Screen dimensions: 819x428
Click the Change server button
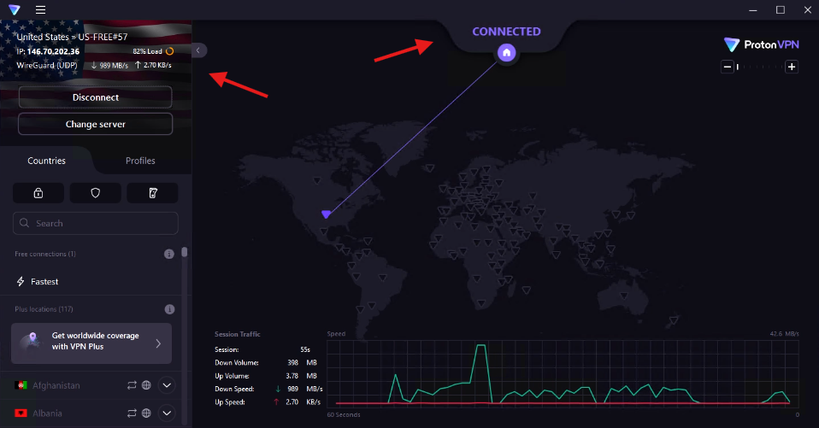[95, 124]
